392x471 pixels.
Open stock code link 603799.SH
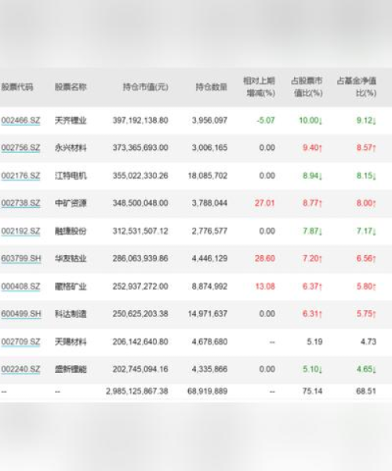coord(21,258)
